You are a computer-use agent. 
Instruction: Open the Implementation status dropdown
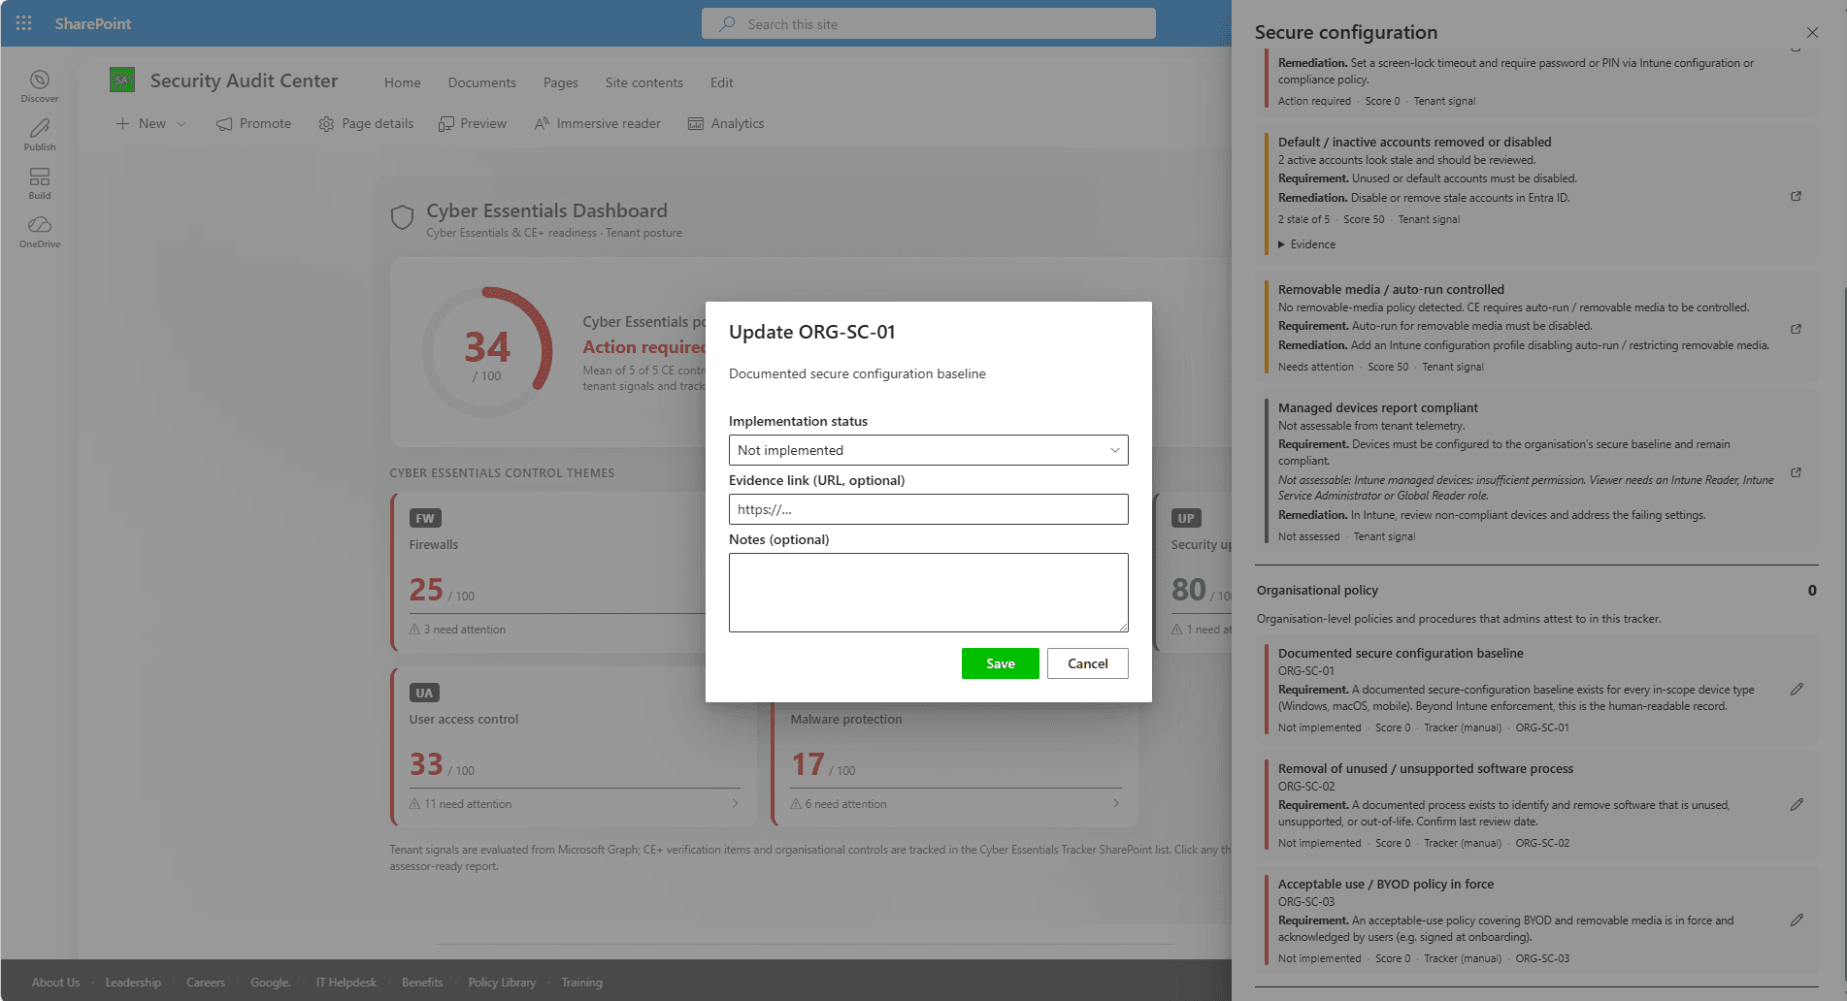pos(928,450)
